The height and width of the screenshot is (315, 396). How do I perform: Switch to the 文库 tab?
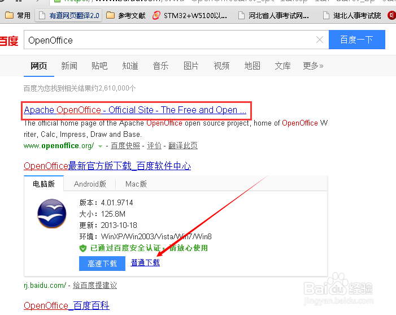[x=282, y=66]
